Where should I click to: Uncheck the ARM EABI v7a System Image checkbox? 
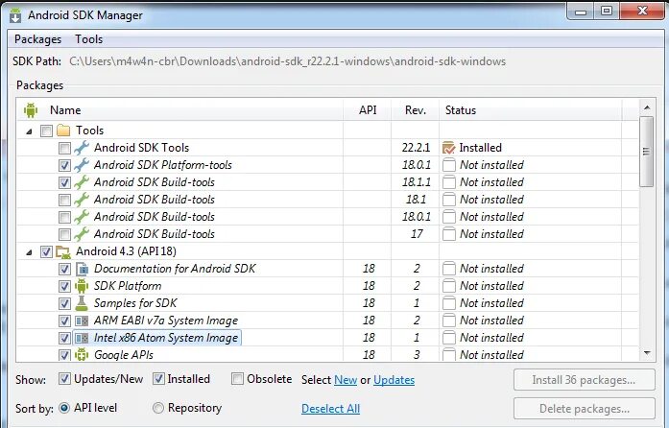point(64,321)
